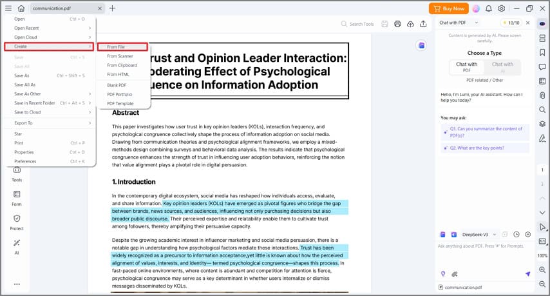This screenshot has width=550, height=296.
Task: Open the AI assistant sidebar icon
Action: tap(542, 24)
